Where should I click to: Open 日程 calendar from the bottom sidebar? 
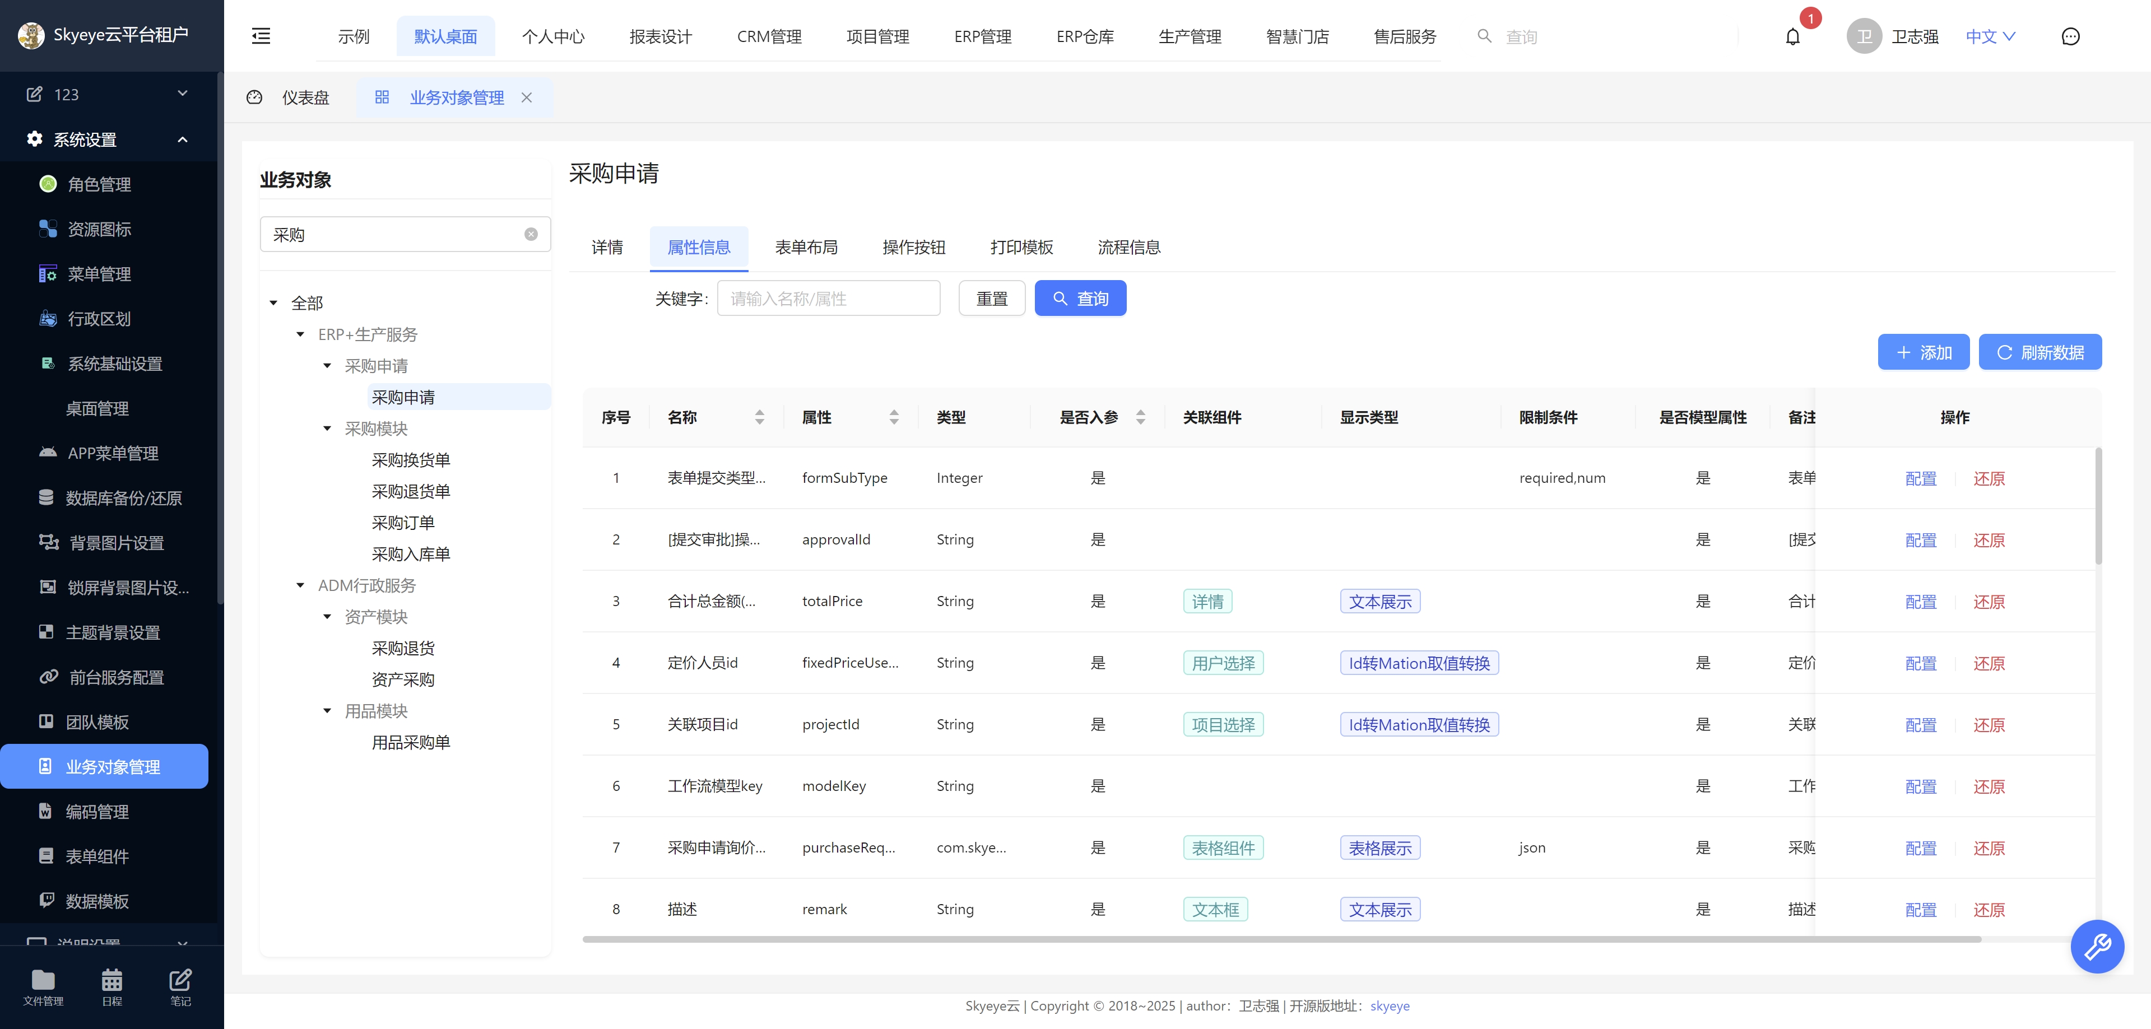[111, 988]
